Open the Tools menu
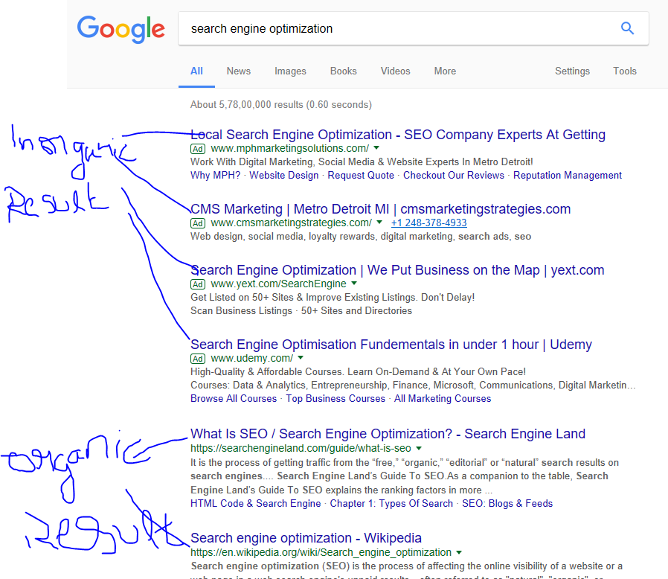The width and height of the screenshot is (668, 579). click(x=625, y=71)
